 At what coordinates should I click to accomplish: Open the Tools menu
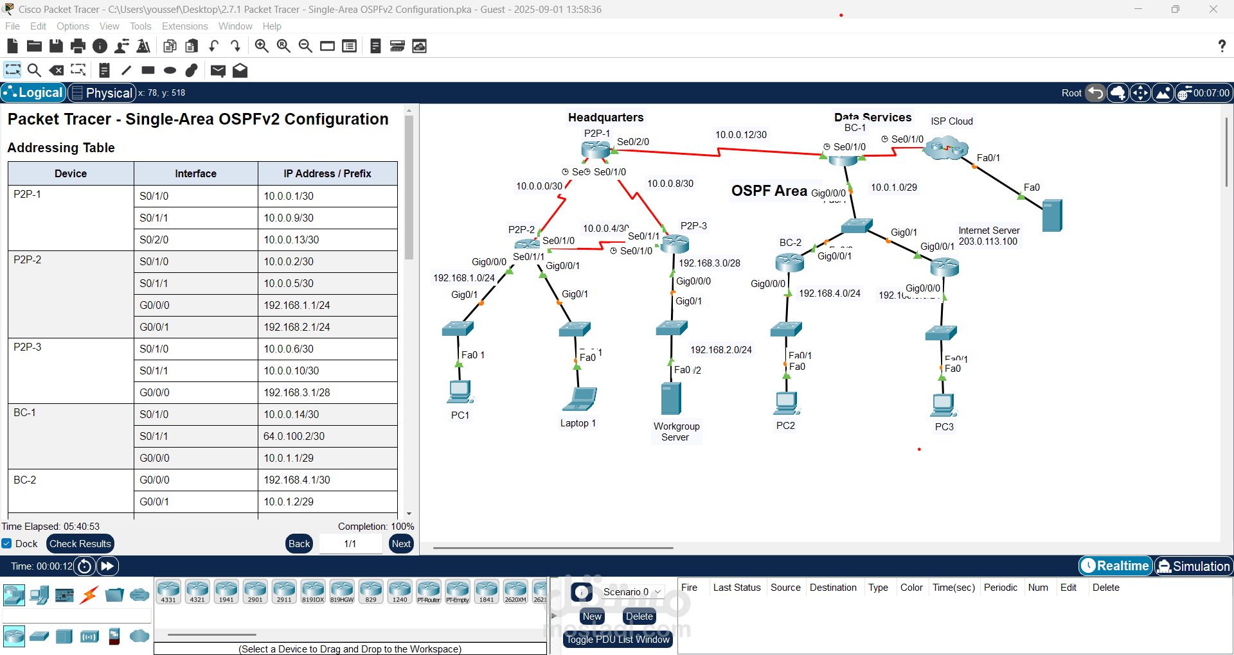pos(140,26)
